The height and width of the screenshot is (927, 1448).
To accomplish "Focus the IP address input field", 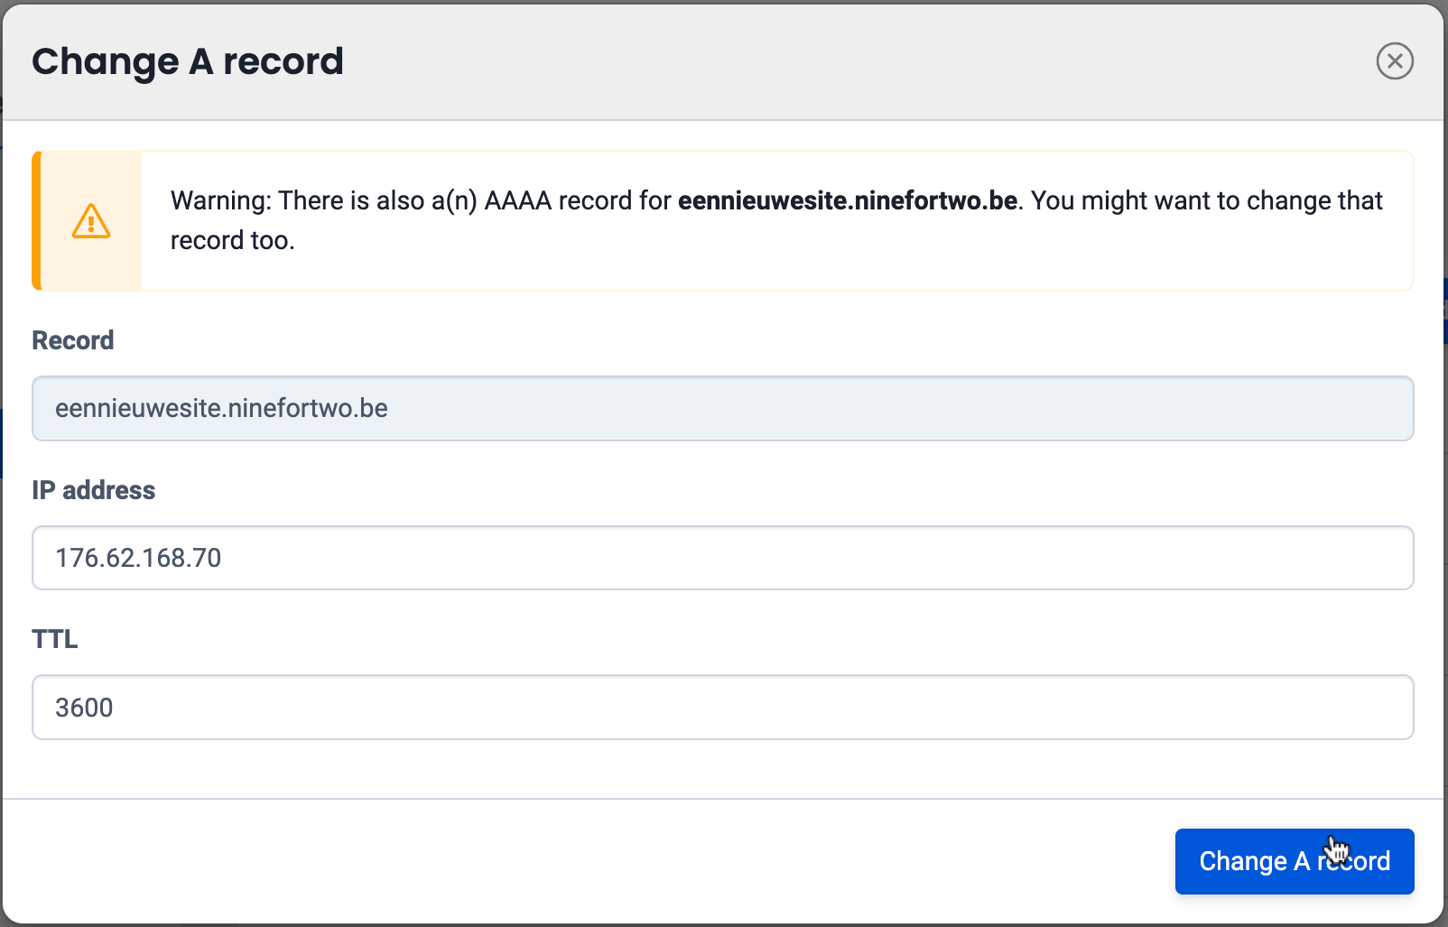I will [x=722, y=558].
